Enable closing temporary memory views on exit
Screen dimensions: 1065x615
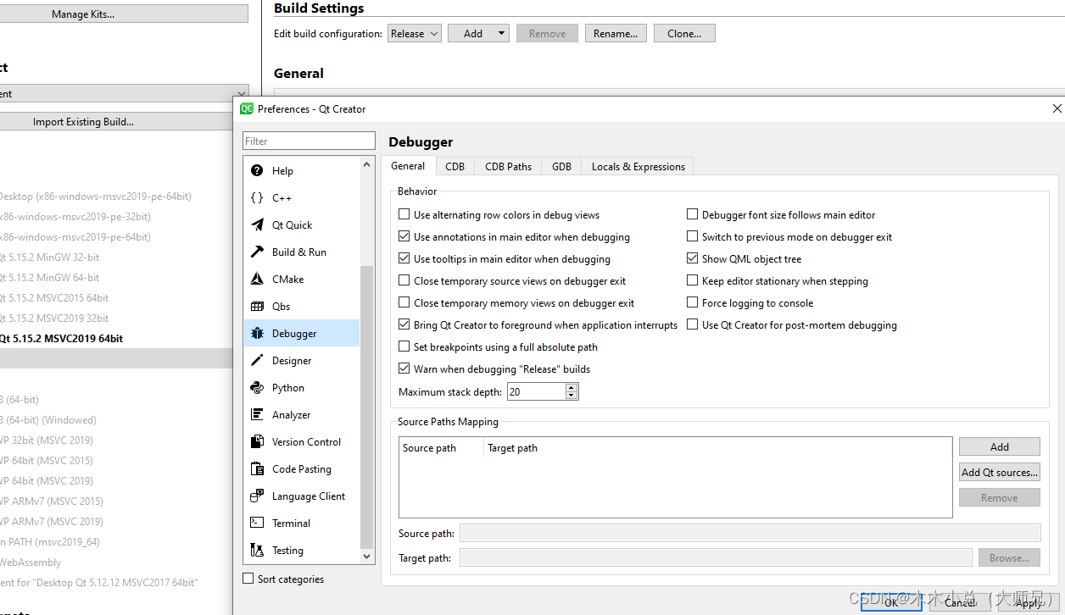click(x=404, y=303)
